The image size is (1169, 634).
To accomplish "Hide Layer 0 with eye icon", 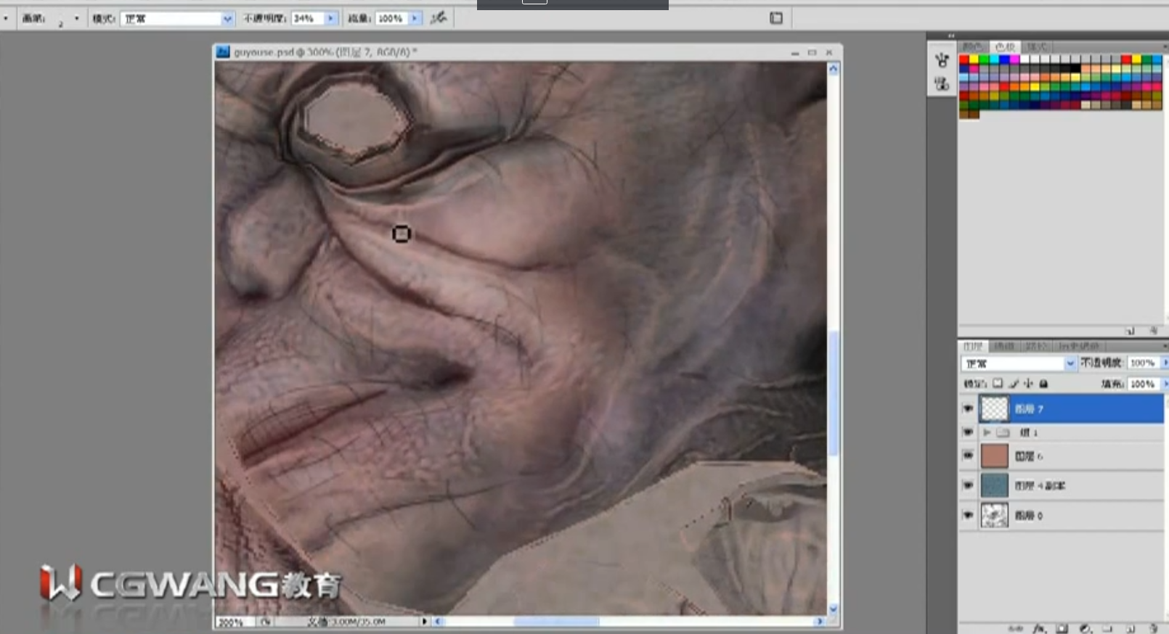I will pos(968,515).
